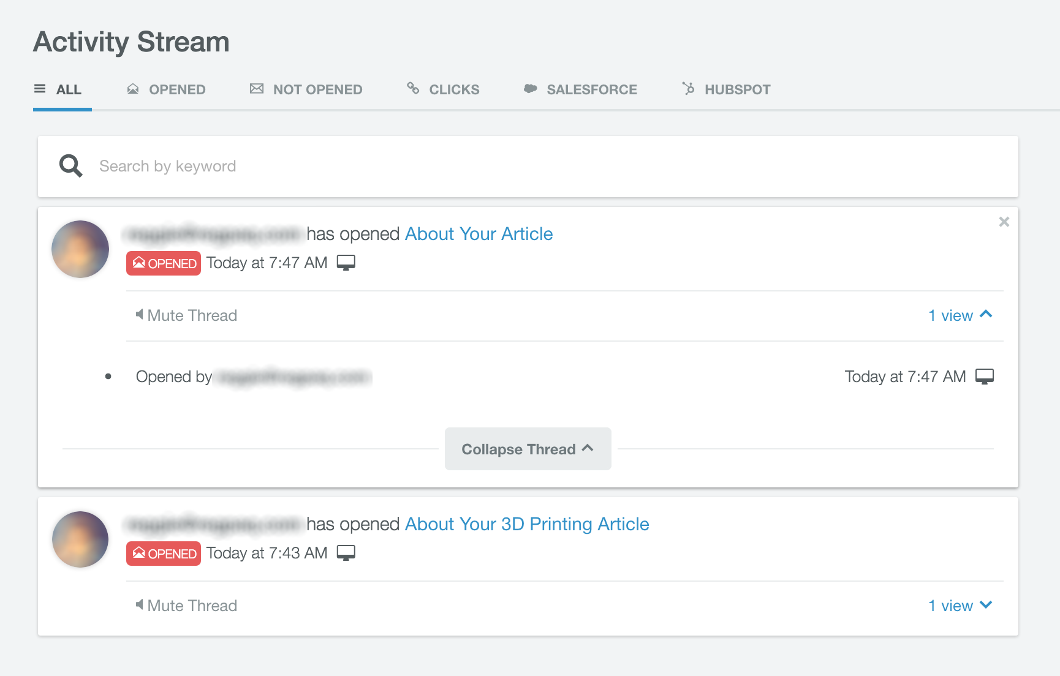Go to the CLICKS tab
The width and height of the screenshot is (1060, 676).
(x=443, y=89)
